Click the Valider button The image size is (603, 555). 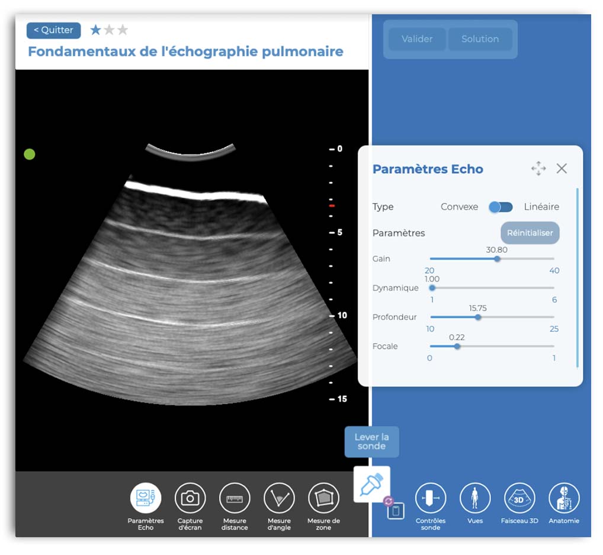(x=417, y=39)
